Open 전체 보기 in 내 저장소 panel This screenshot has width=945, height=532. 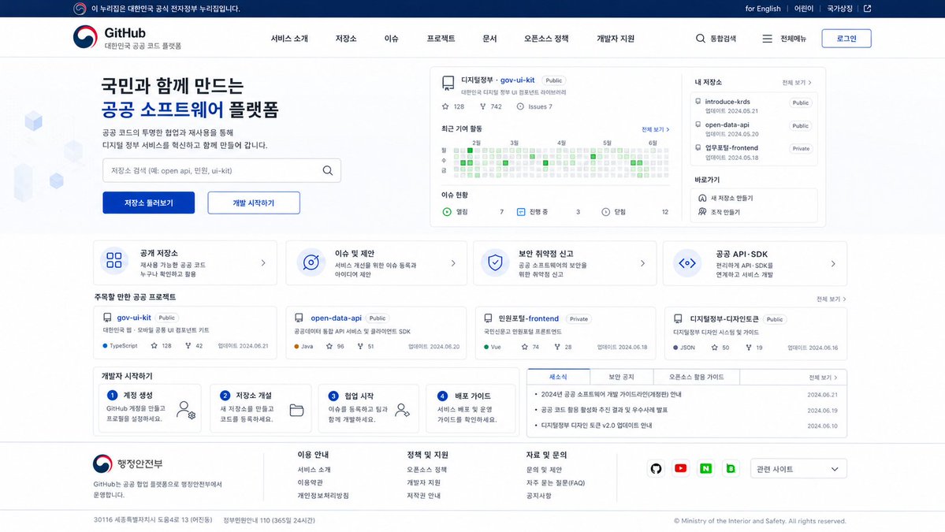797,83
